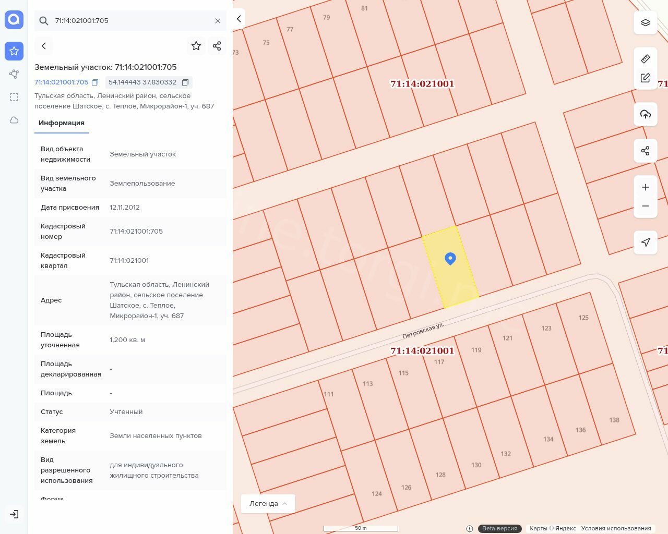Zoom out on the map
668x534 pixels.
tap(645, 206)
